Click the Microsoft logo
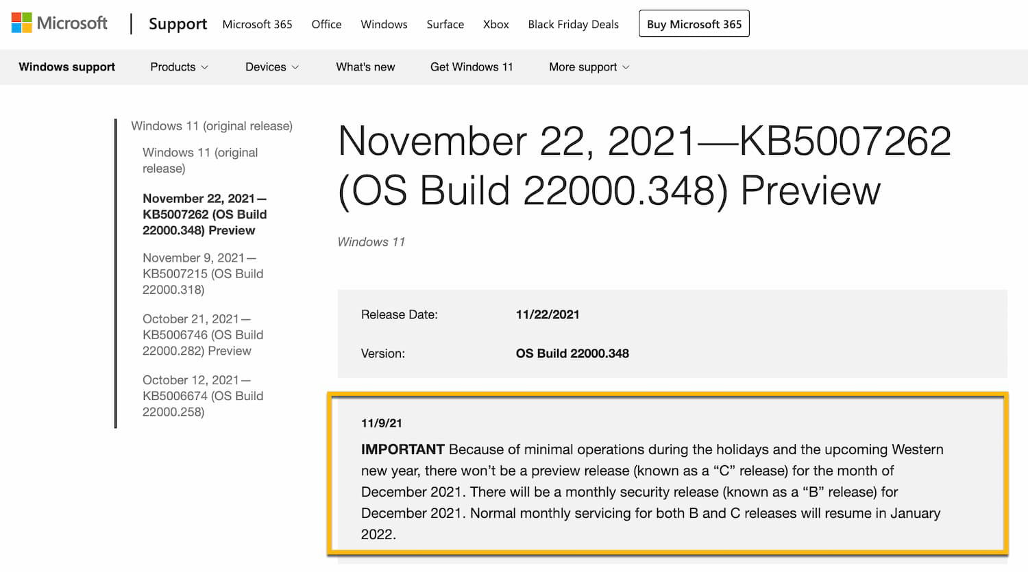This screenshot has width=1028, height=572. tap(60, 23)
